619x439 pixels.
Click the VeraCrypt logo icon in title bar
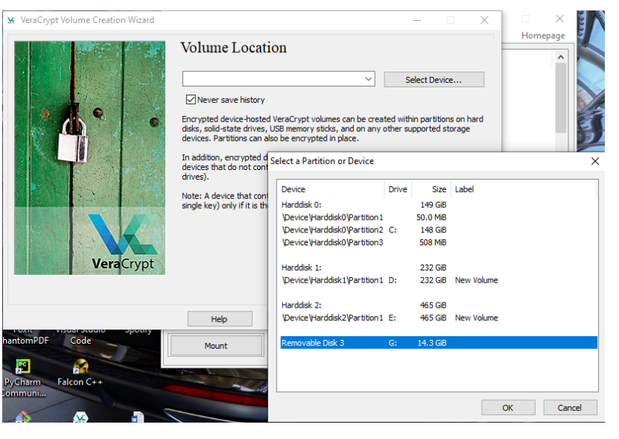click(x=11, y=20)
